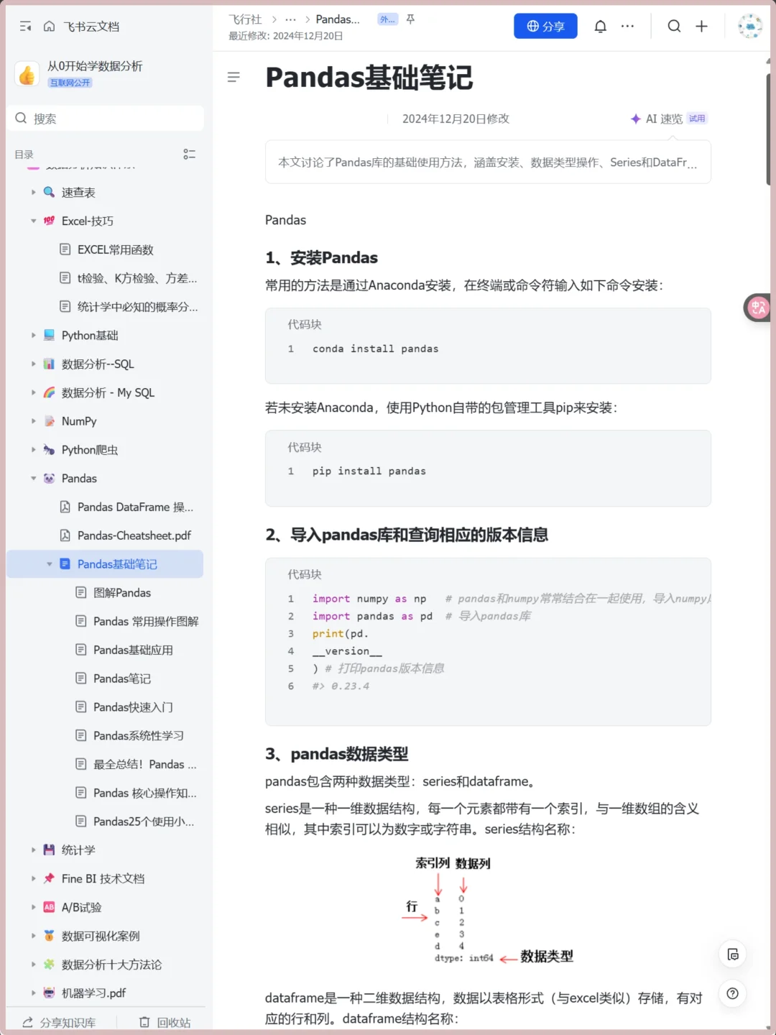776x1035 pixels.
Task: Go to the docs home page
Action: click(48, 26)
